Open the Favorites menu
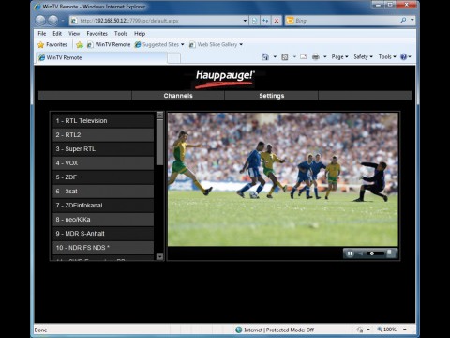450x338 pixels. (x=97, y=34)
